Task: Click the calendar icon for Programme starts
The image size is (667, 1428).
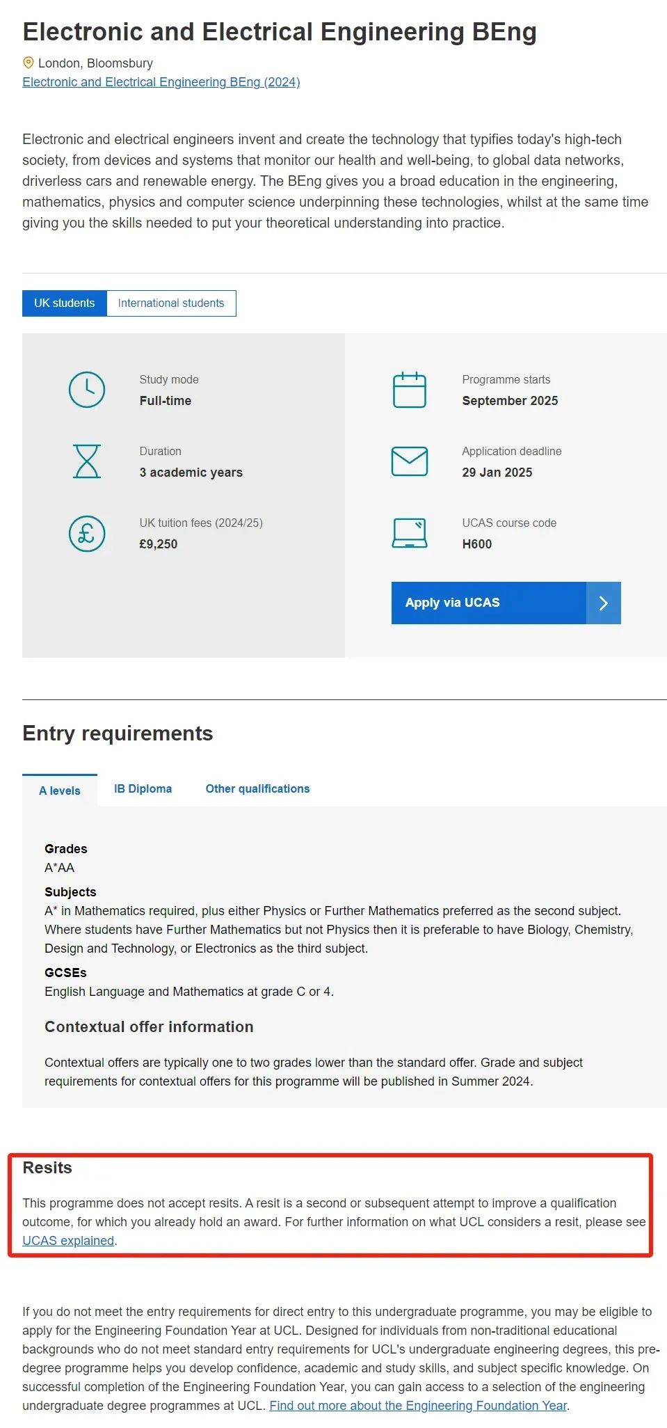Action: coord(410,390)
